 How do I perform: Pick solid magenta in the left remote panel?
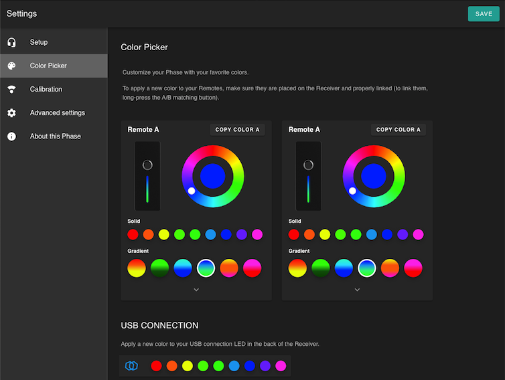point(257,235)
